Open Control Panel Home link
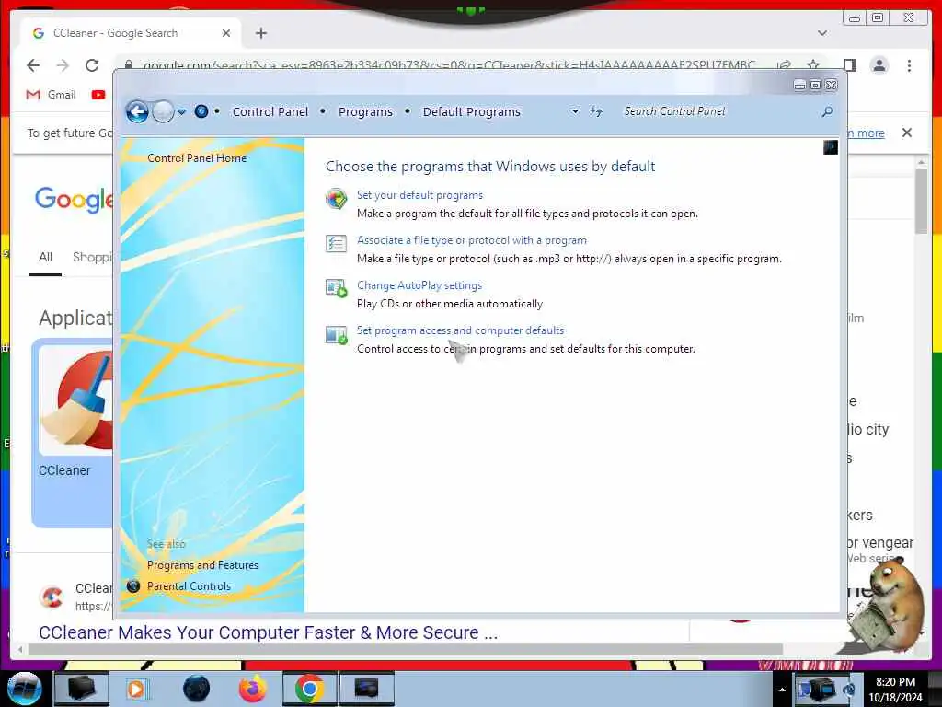 click(x=197, y=158)
